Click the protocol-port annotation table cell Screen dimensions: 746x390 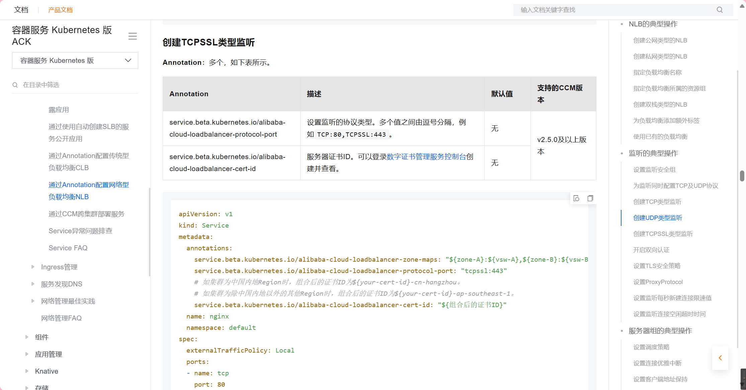(232, 128)
